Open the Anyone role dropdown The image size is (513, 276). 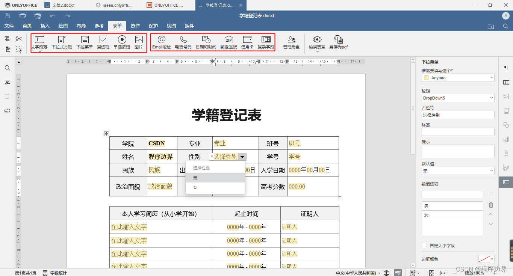point(458,78)
